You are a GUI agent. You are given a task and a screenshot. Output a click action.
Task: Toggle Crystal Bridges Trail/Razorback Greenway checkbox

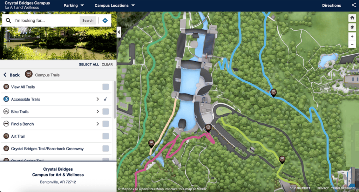pos(106,149)
